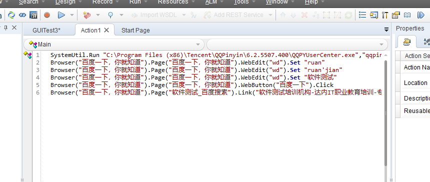The height and width of the screenshot is (182, 430).
Task: Select the first Properties pane icon tab
Action: tap(406, 41)
